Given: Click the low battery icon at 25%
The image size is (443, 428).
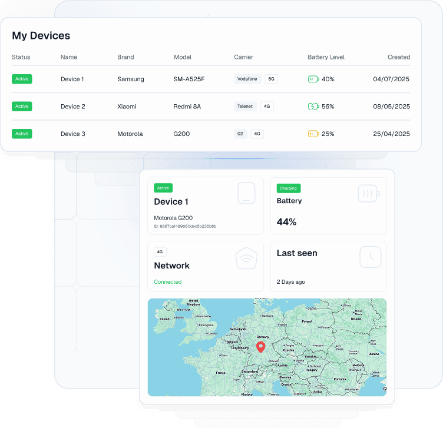Looking at the screenshot, I should pos(313,134).
